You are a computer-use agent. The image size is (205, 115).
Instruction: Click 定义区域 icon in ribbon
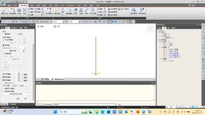click(x=113, y=15)
